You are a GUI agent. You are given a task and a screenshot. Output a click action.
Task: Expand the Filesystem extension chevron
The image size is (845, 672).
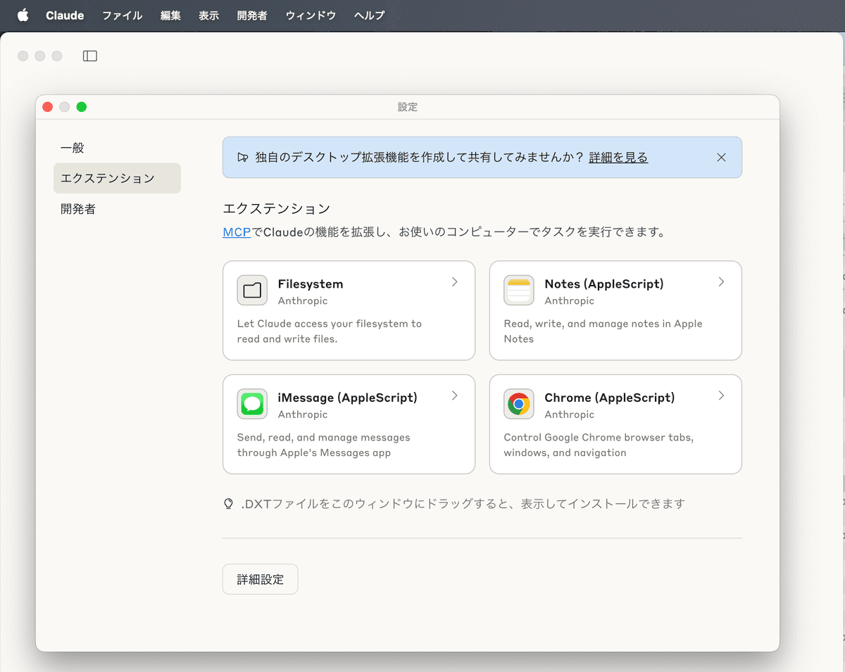coord(455,282)
